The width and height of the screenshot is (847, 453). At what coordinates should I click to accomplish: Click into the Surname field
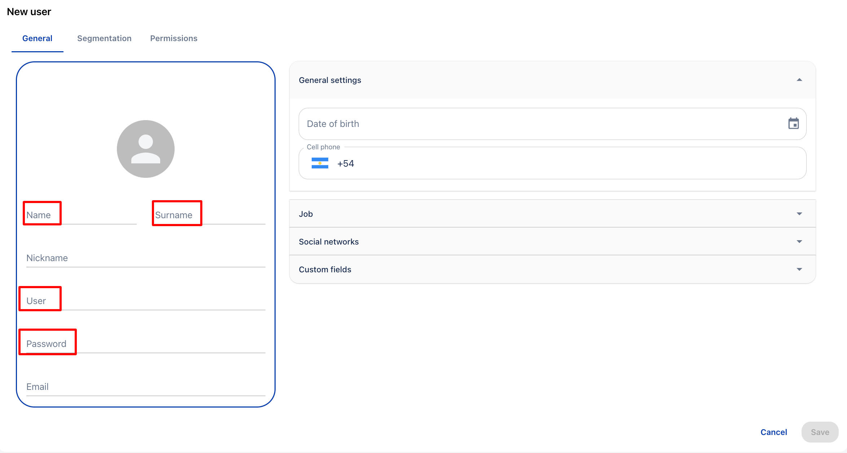pyautogui.click(x=210, y=215)
